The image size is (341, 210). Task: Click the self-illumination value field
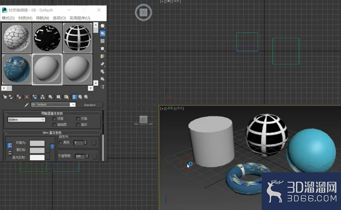tap(79, 143)
